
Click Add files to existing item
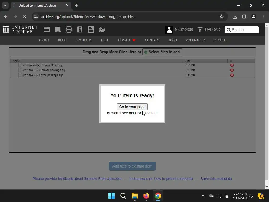tap(132, 166)
